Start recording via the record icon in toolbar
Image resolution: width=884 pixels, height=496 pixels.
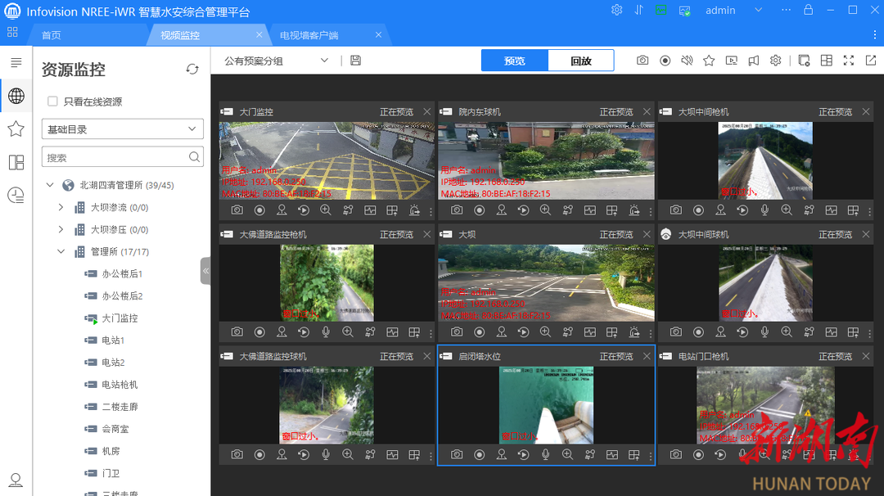[665, 60]
